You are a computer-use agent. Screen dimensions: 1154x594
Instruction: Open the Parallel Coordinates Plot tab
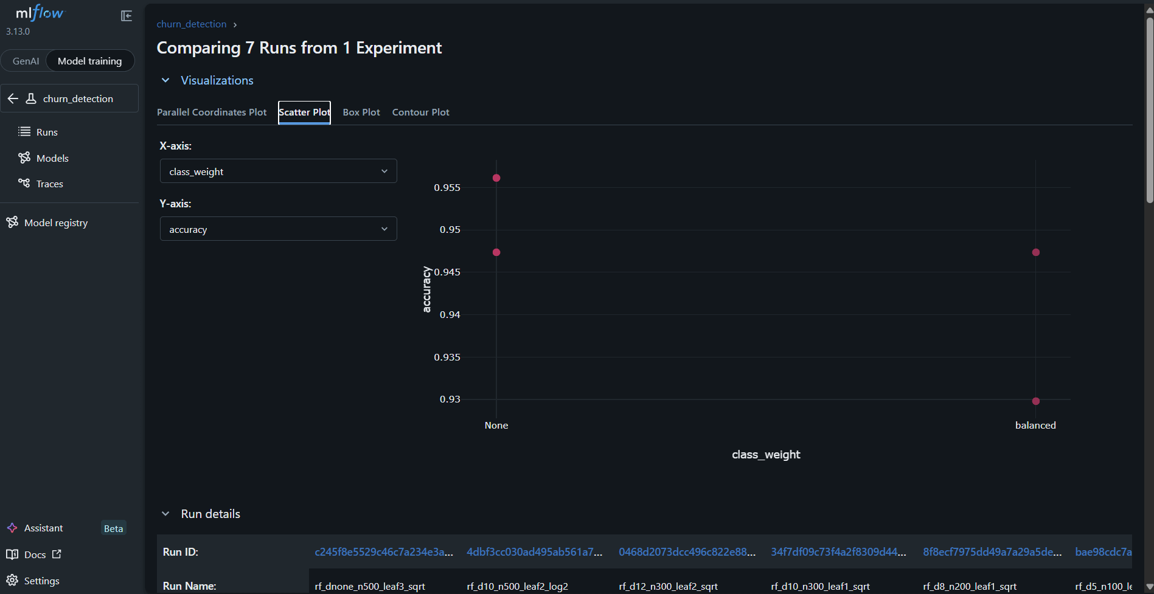(212, 112)
